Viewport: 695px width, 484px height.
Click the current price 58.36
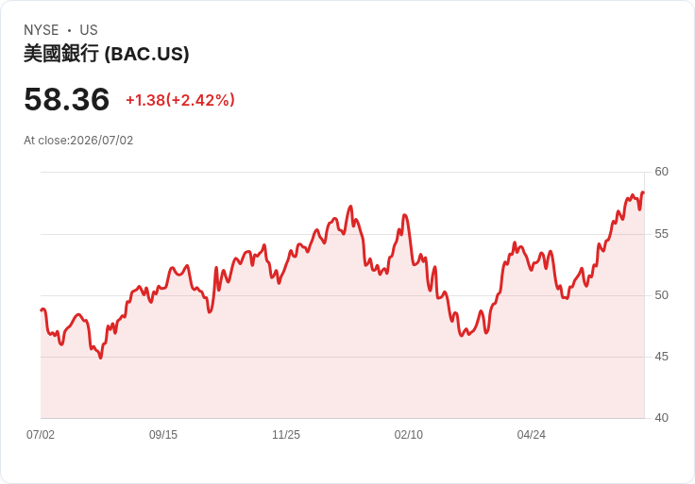pos(66,99)
